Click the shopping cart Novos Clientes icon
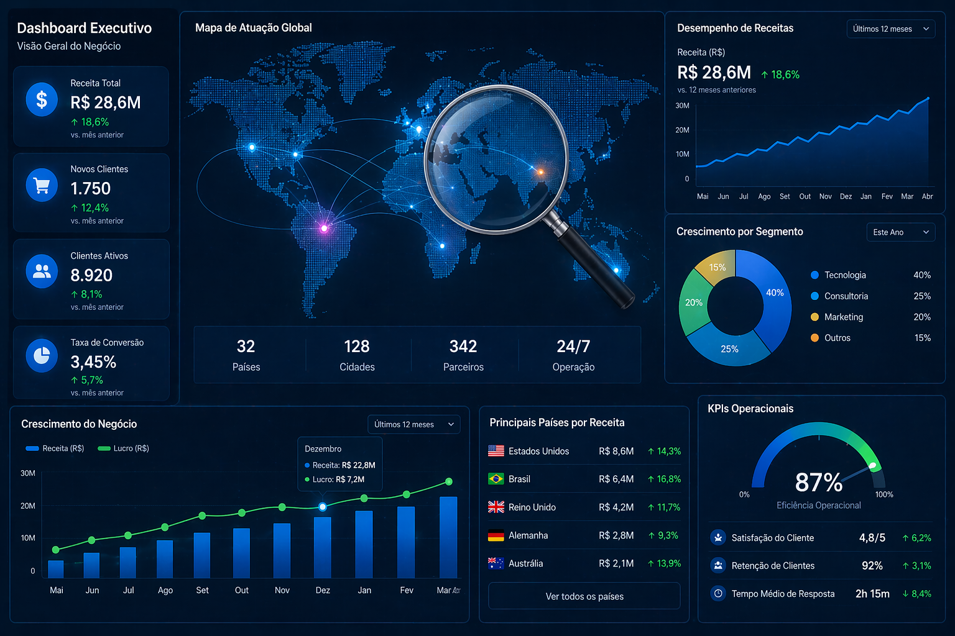The image size is (955, 636). tap(42, 185)
